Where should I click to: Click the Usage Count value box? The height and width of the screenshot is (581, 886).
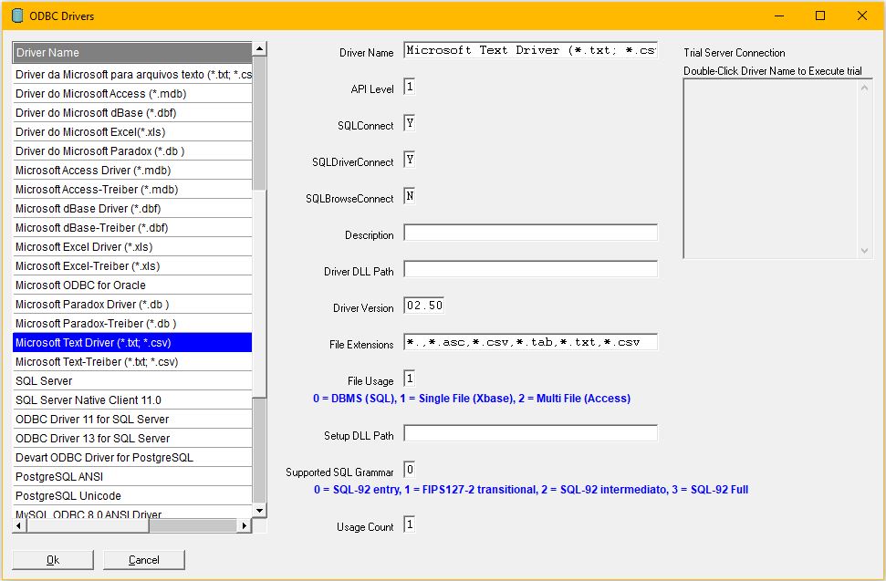point(410,524)
